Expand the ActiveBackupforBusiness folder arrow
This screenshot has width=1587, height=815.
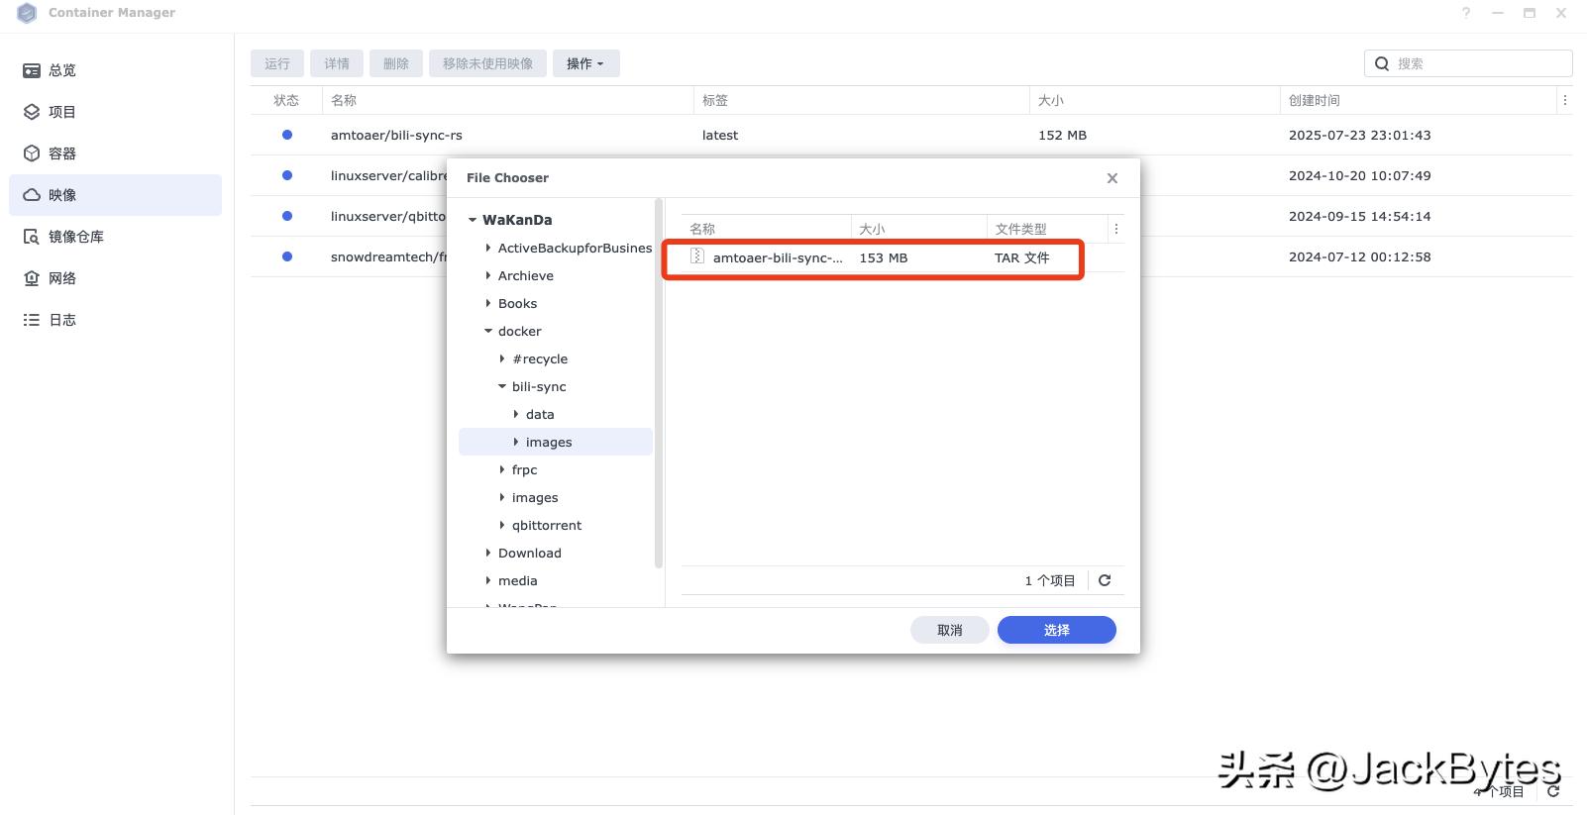click(x=487, y=248)
